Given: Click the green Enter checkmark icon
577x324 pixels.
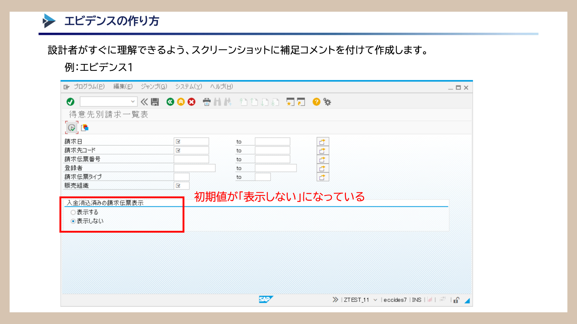Looking at the screenshot, I should click(x=70, y=102).
